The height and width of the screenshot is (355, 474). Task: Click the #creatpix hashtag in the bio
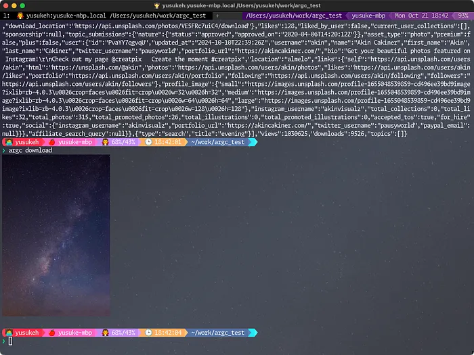coord(227,60)
